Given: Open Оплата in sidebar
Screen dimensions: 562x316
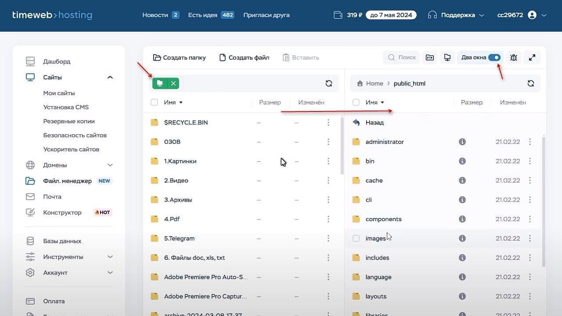Looking at the screenshot, I should (x=54, y=301).
